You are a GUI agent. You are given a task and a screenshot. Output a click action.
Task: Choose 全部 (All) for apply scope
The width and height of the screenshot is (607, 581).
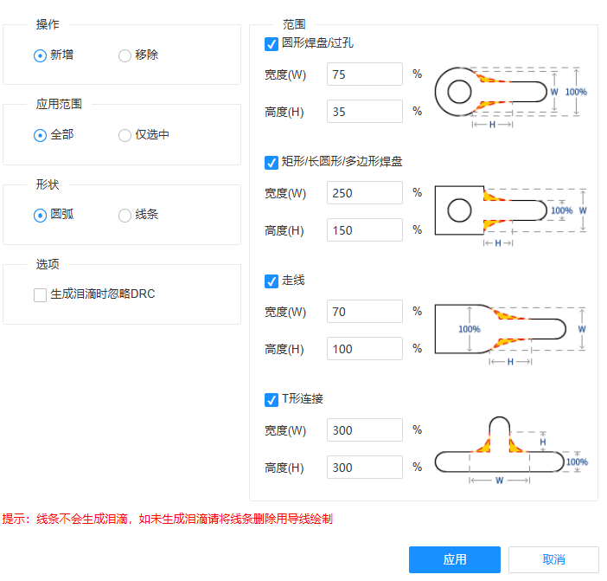point(40,135)
